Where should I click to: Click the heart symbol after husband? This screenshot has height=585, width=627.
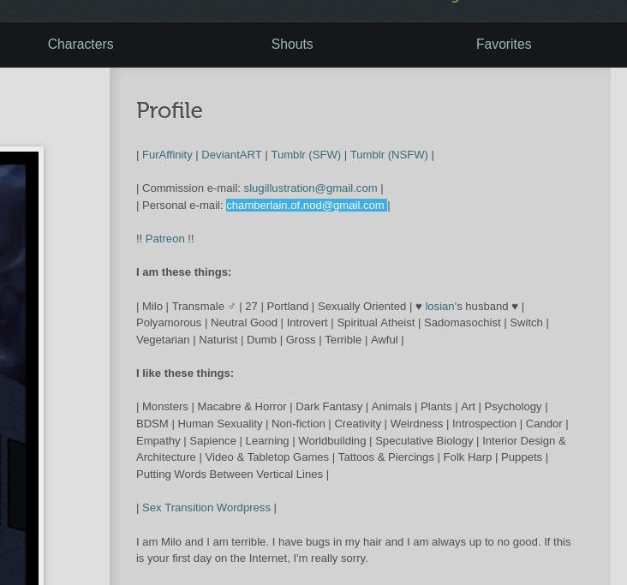coord(515,307)
